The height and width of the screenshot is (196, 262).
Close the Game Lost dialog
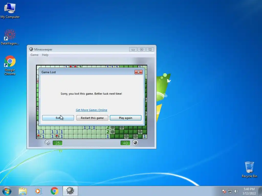[138, 72]
